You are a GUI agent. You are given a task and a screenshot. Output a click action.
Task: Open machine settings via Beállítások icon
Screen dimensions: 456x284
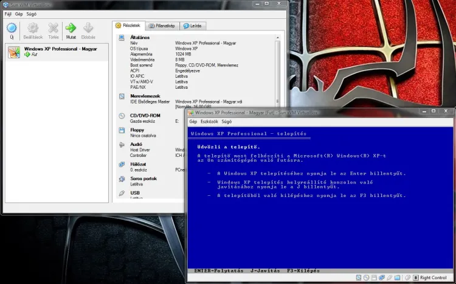click(33, 28)
